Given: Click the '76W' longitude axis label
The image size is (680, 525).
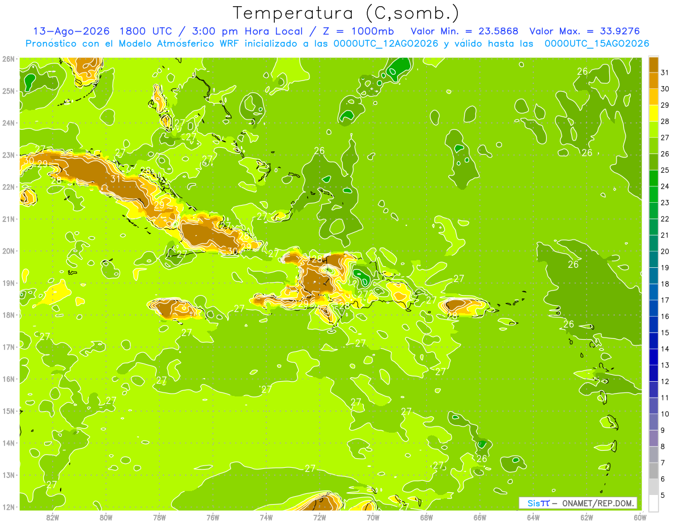Looking at the screenshot, I should click(213, 517).
